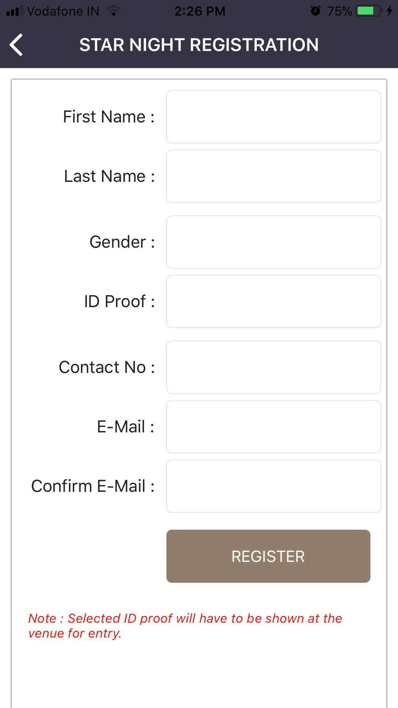Tap the alarm clock status icon
Image resolution: width=398 pixels, height=708 pixels.
point(315,11)
